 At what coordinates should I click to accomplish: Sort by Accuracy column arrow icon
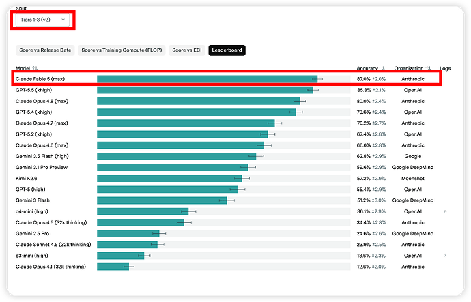[383, 68]
